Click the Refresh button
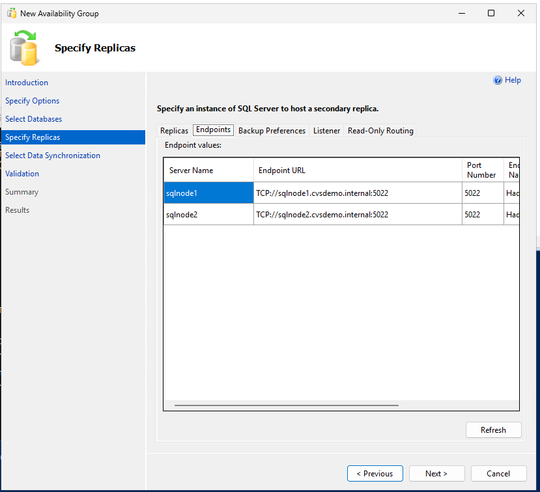The height and width of the screenshot is (492, 540). pyautogui.click(x=493, y=430)
